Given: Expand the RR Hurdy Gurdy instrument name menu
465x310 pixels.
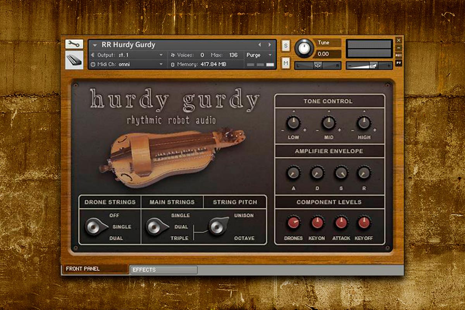Looking at the screenshot, I should [95, 45].
